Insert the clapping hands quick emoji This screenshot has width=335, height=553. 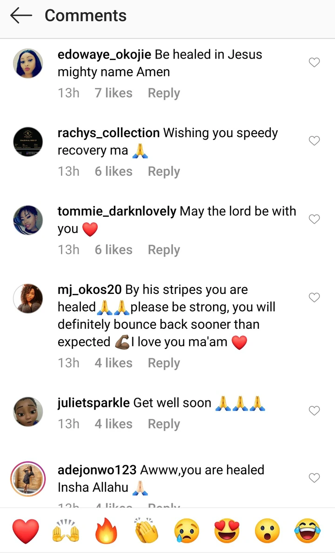(x=147, y=531)
